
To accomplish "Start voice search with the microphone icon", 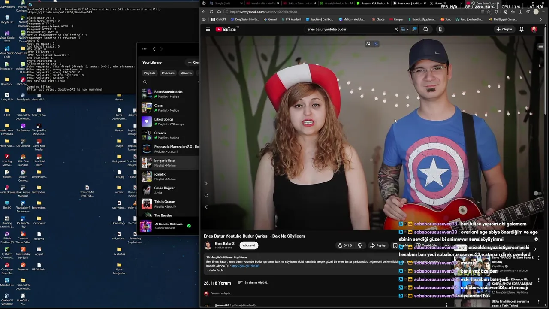I will tap(440, 30).
